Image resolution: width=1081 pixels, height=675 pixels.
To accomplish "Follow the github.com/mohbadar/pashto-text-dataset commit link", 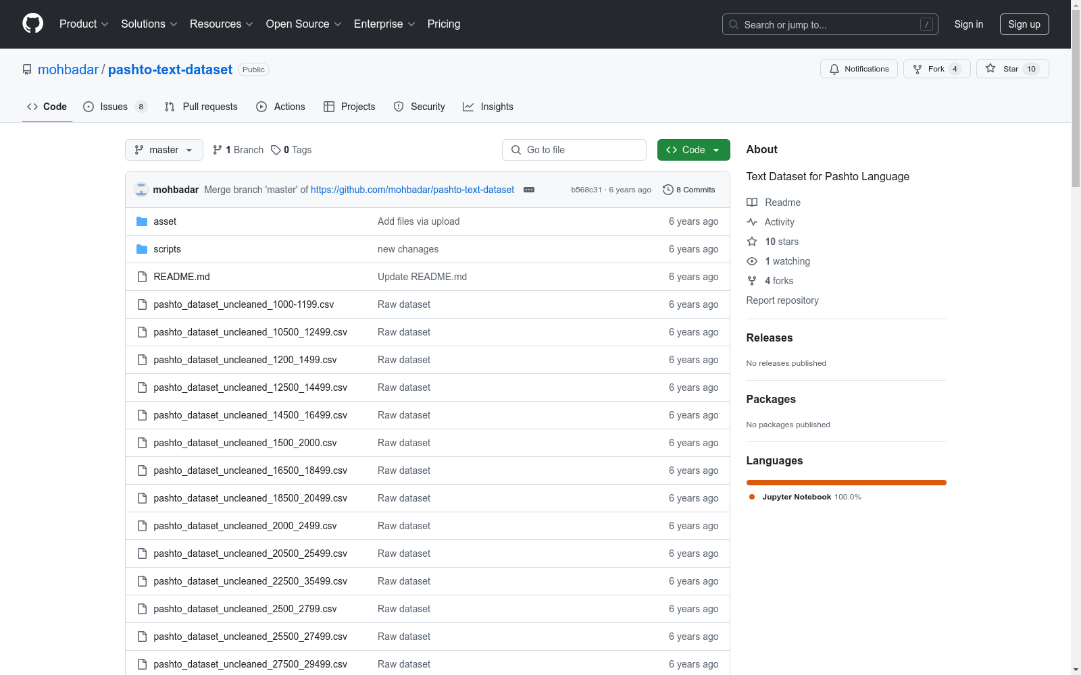I will 412,190.
